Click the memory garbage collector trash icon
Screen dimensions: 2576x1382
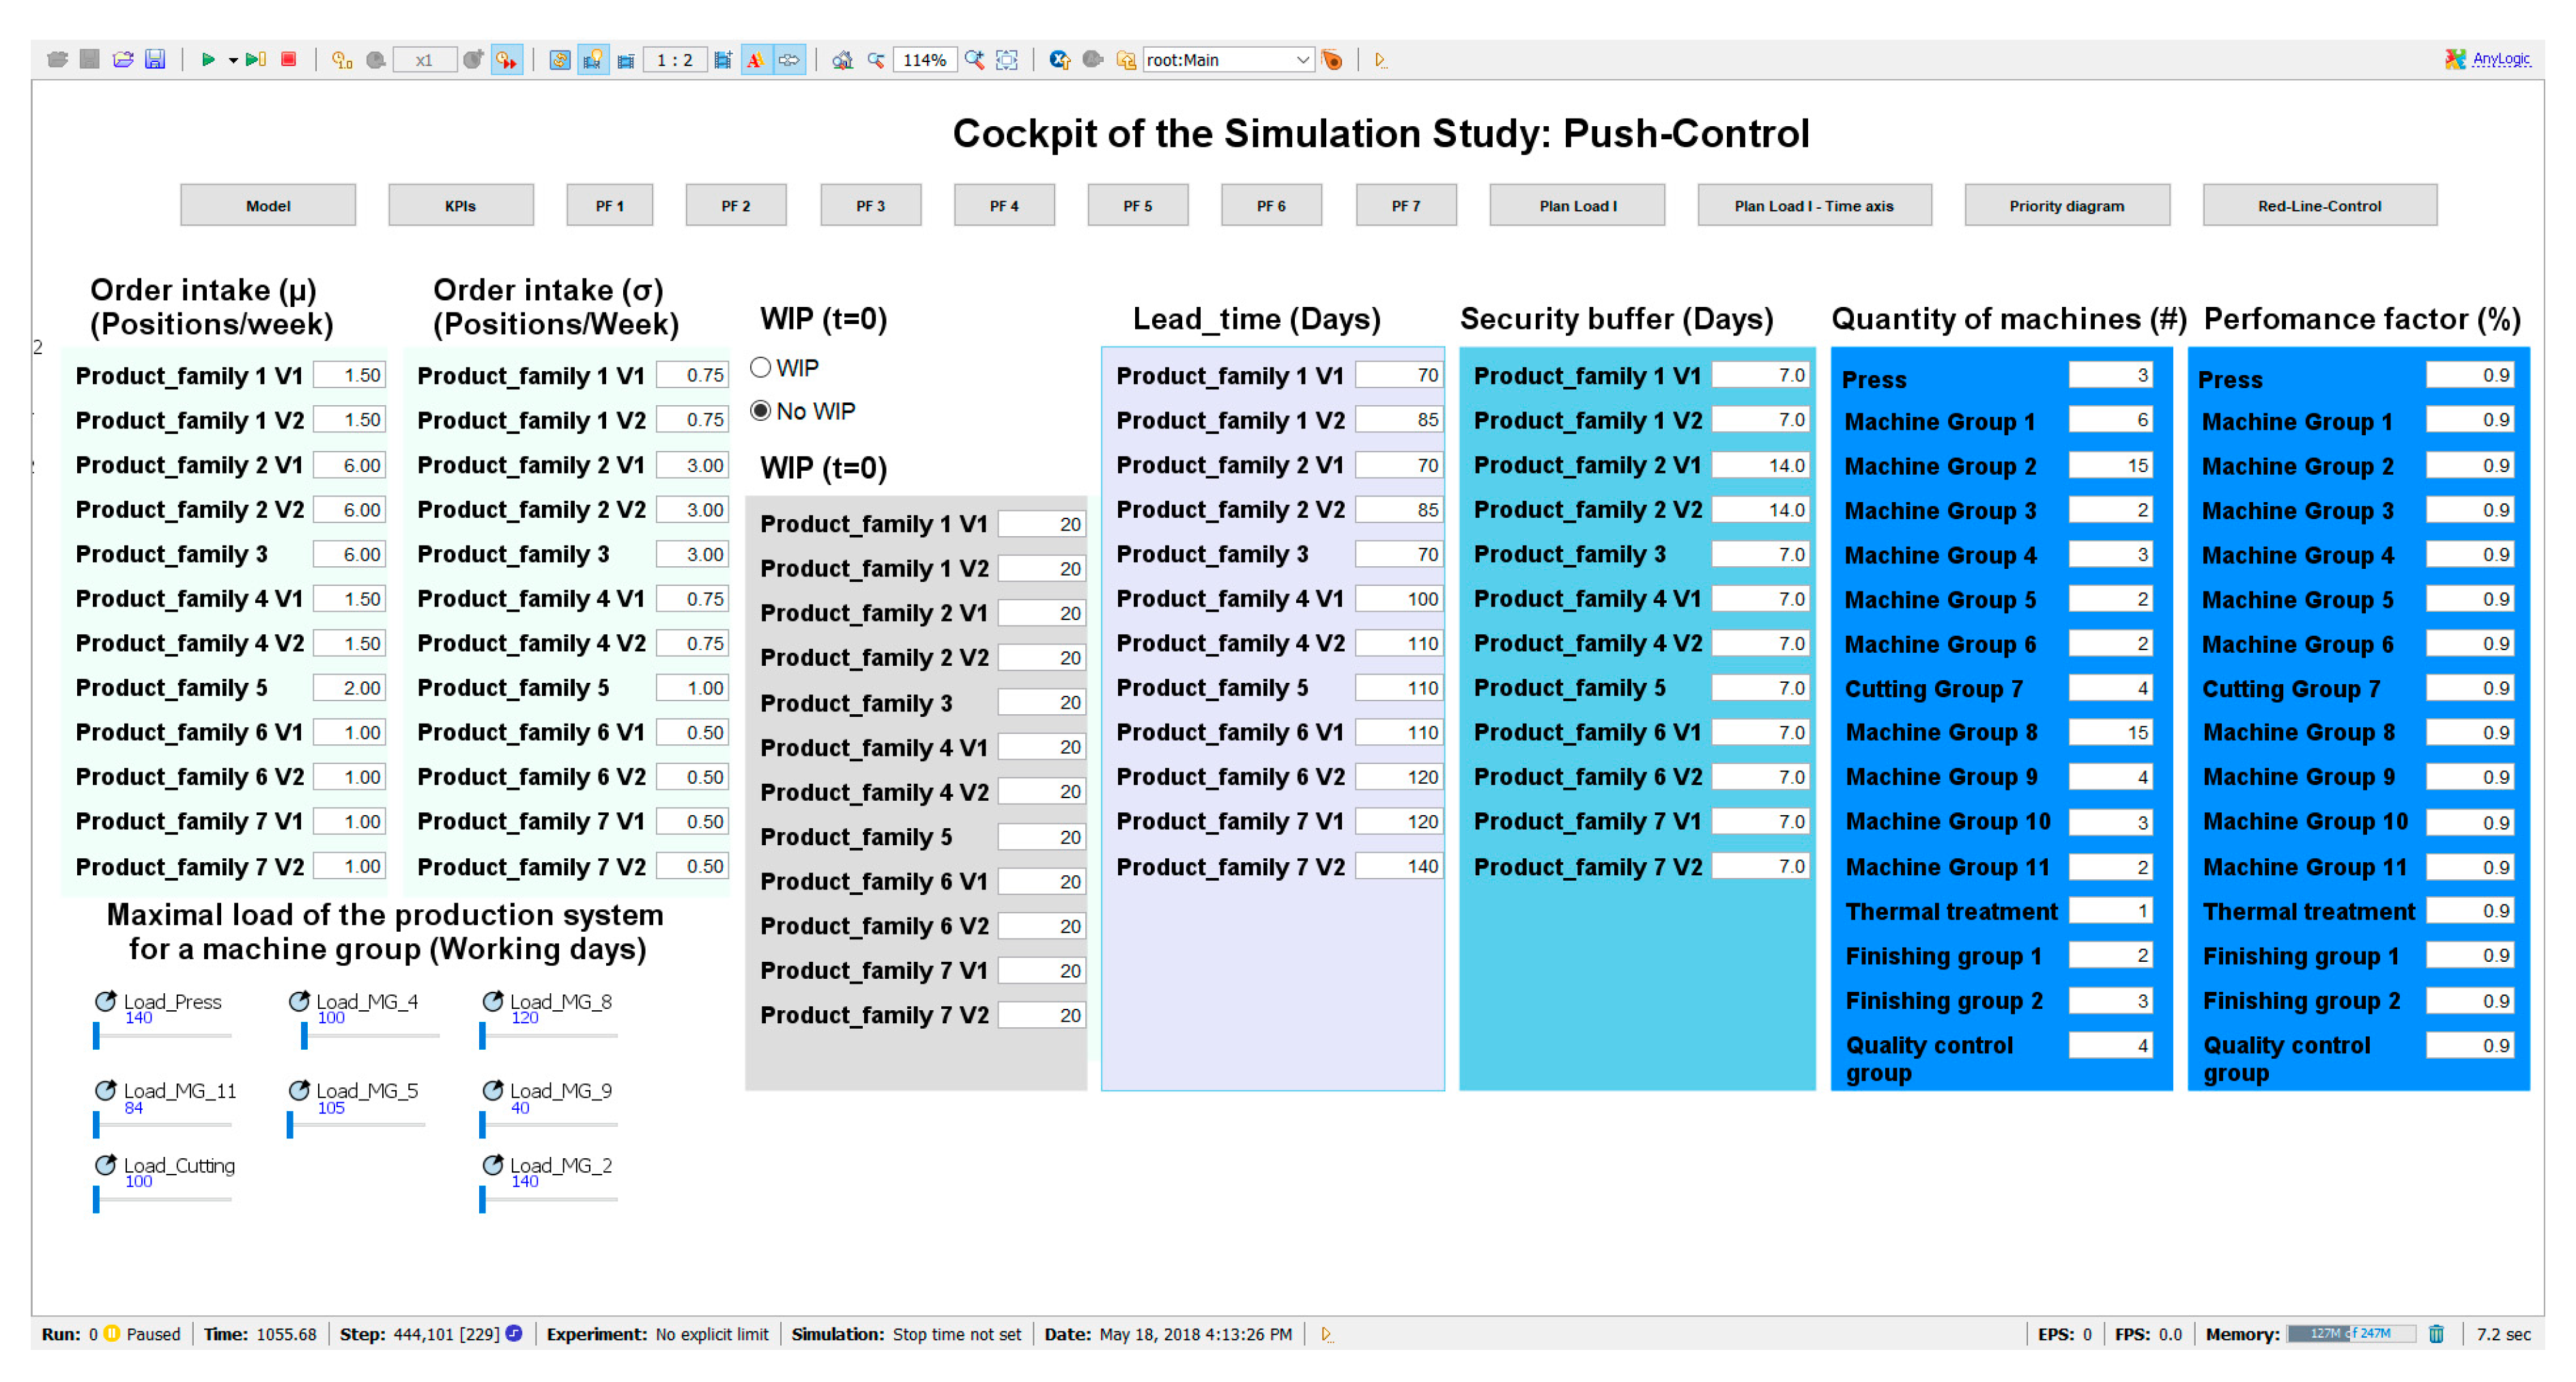tap(2436, 1334)
